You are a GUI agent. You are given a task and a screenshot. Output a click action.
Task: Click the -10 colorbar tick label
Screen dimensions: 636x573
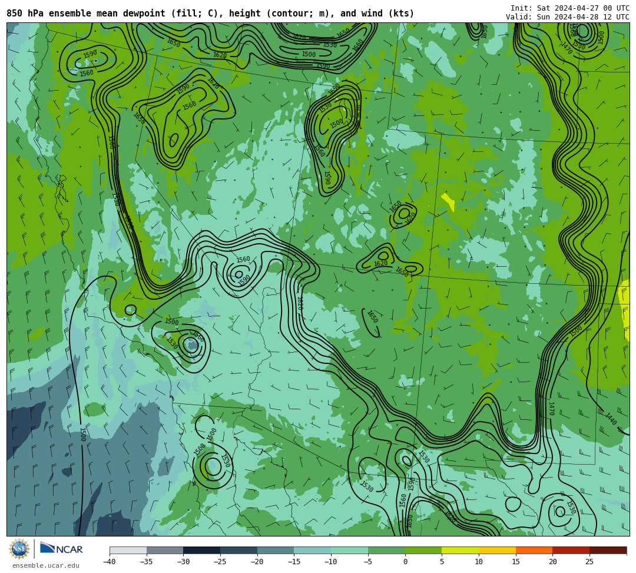click(331, 562)
